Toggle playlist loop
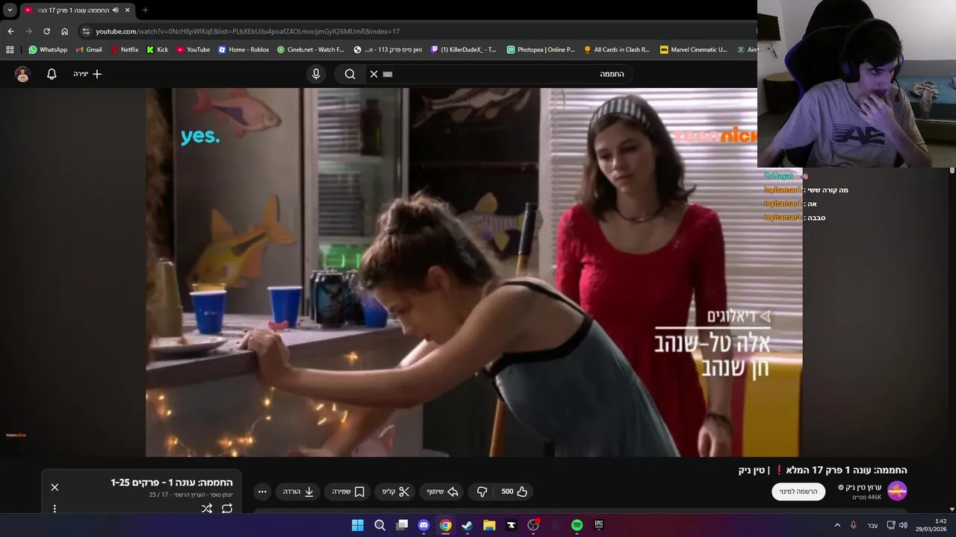 (227, 508)
